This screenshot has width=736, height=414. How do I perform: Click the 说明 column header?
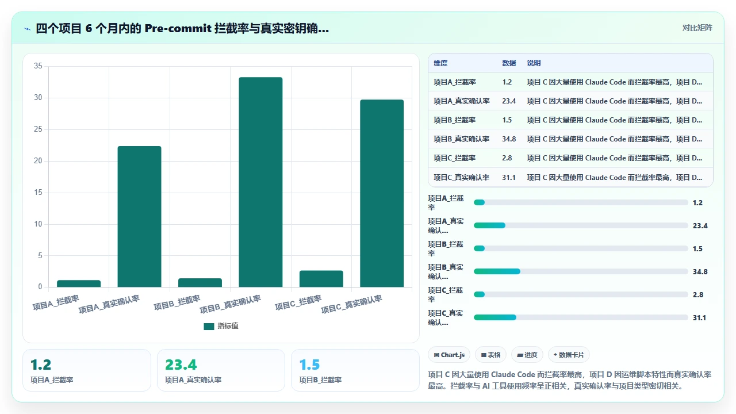[534, 63]
